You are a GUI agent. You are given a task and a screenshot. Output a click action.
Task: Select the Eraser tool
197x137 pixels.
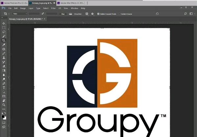4,66
